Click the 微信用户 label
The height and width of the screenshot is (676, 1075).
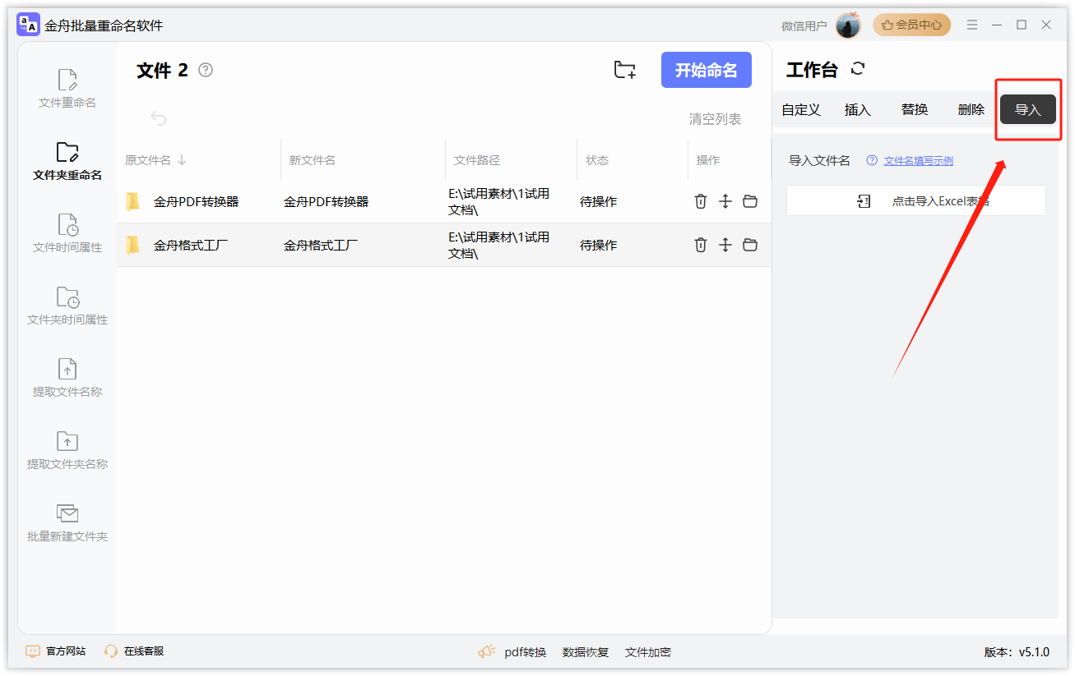(x=804, y=26)
